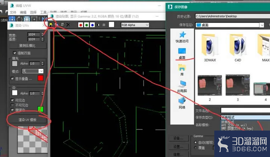Select the mirror tool in Edit UVW toolbar
Image resolution: width=270 pixels, height=157 pixels.
pos(44,19)
